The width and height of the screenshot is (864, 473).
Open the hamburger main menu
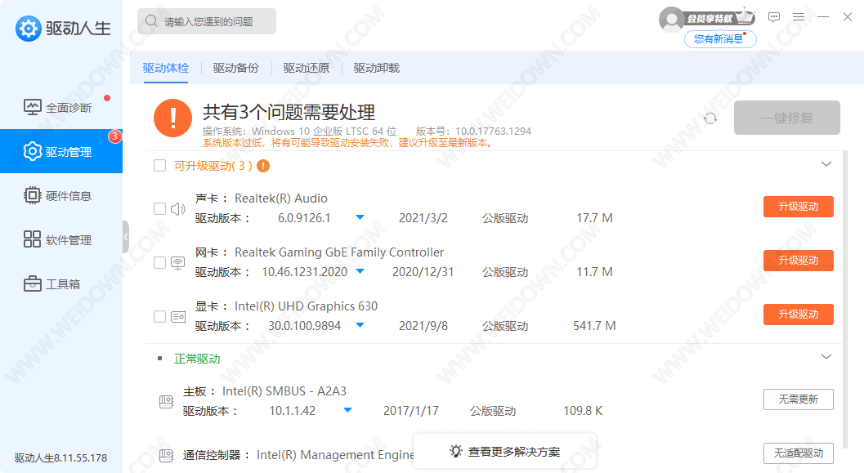799,17
